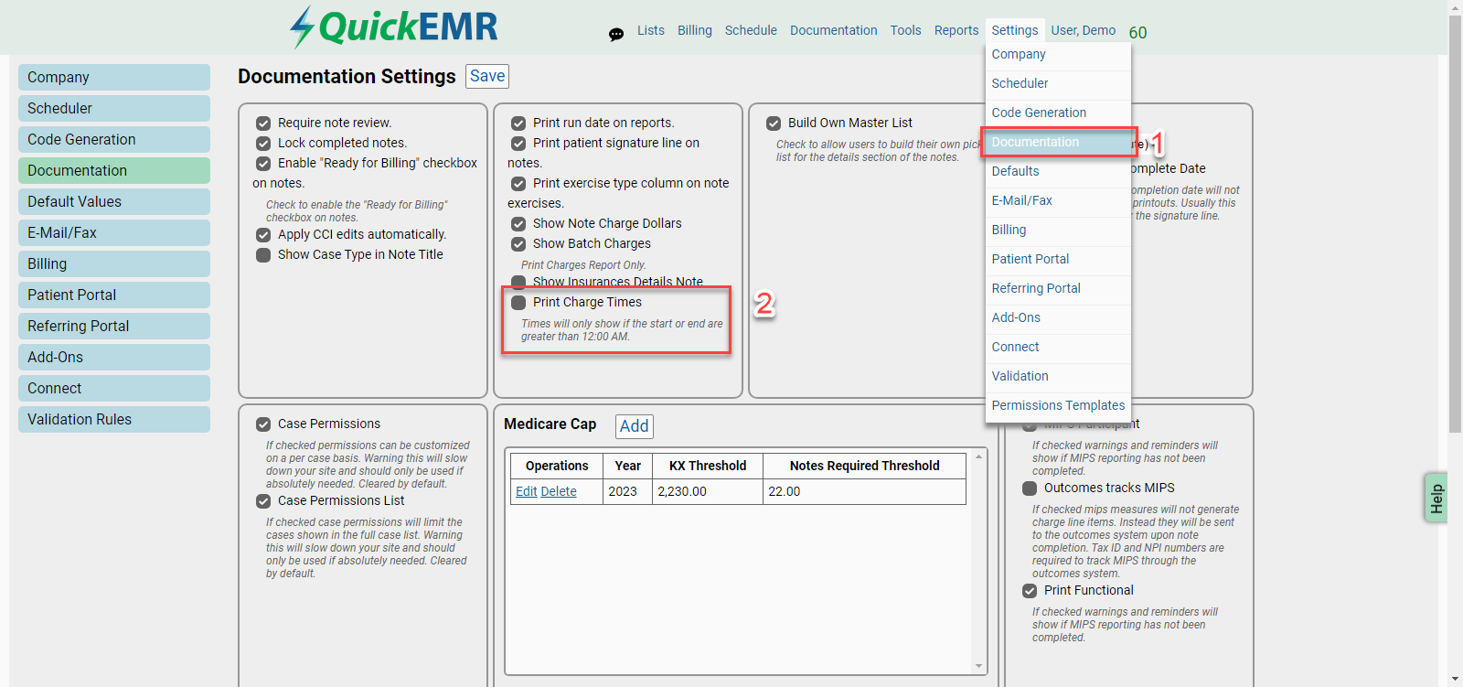Viewport: 1463px width, 687px height.
Task: Save the Documentation Settings
Action: pyautogui.click(x=487, y=77)
